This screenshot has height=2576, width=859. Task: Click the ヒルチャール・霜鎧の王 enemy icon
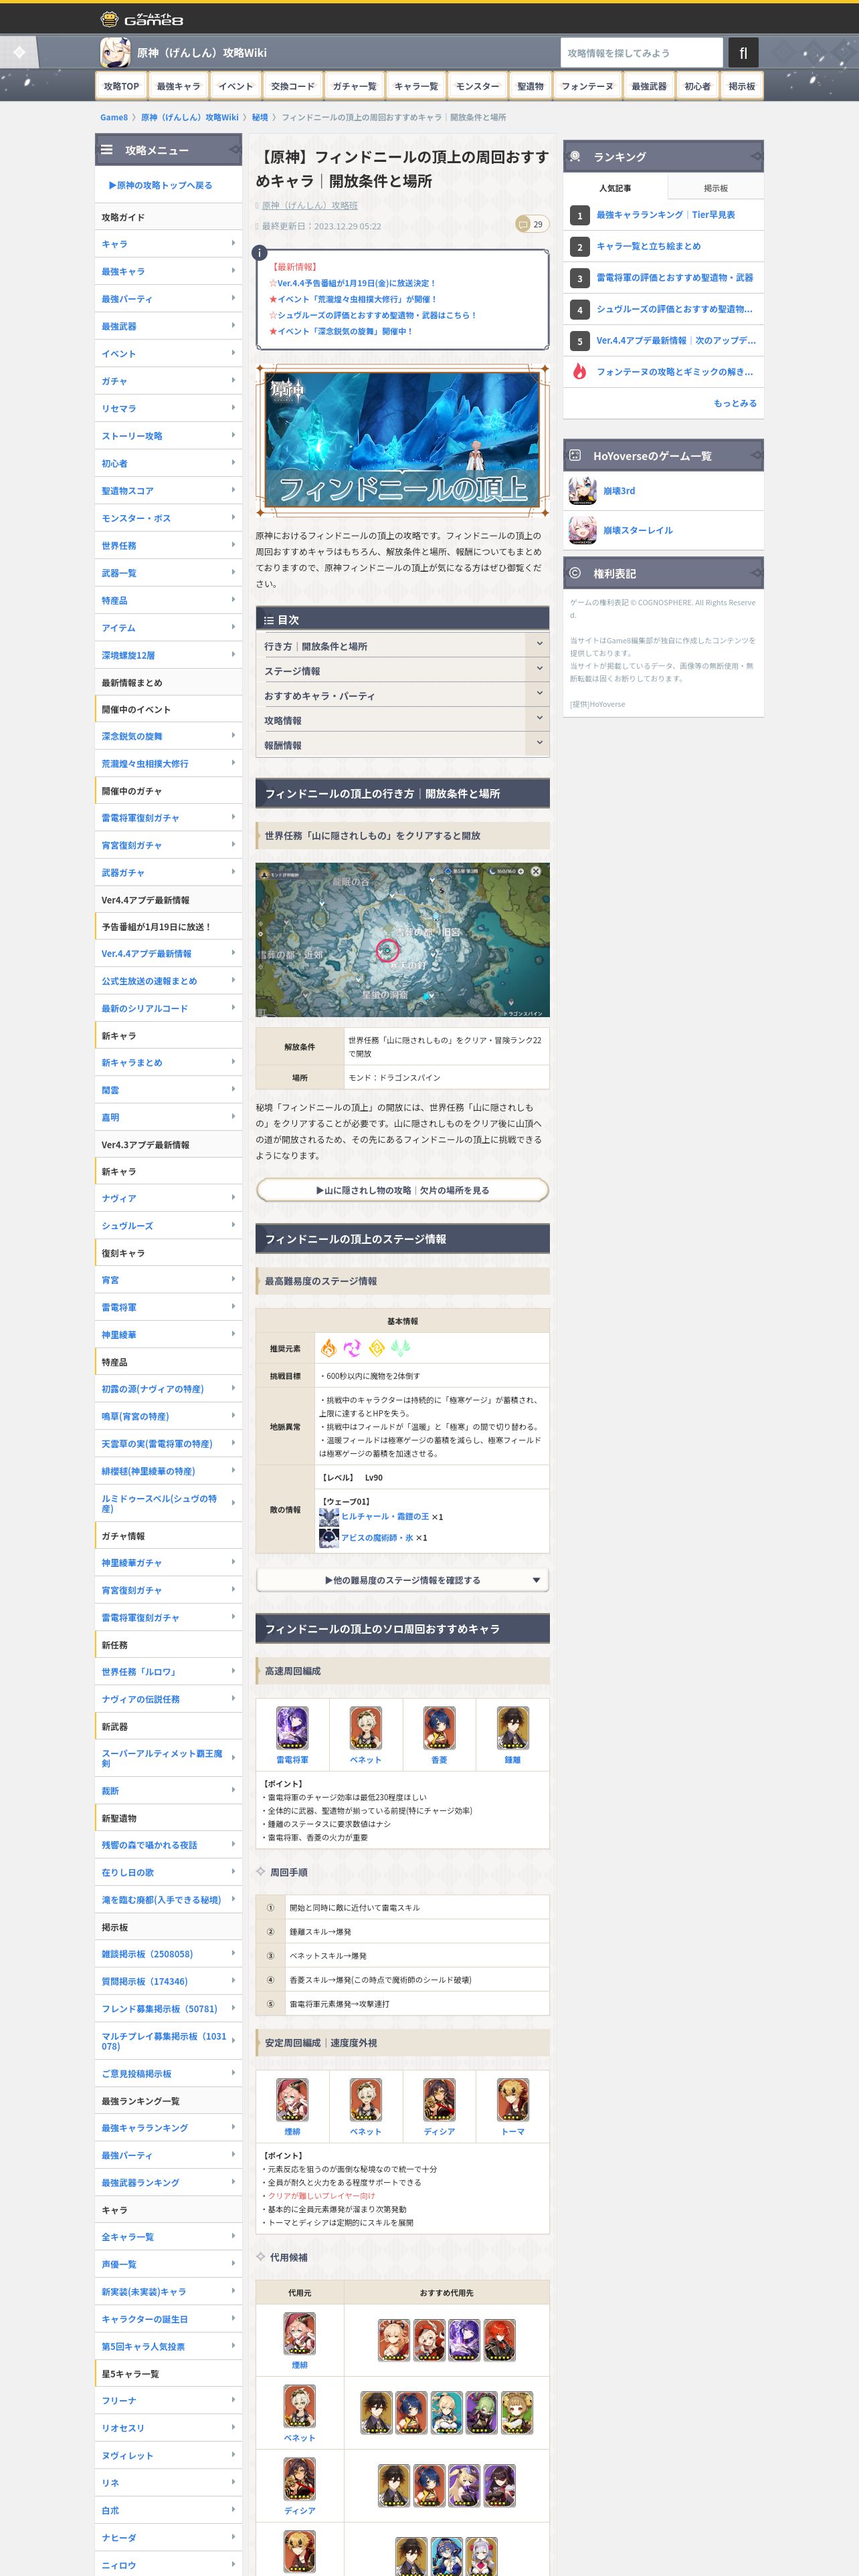coord(329,1516)
